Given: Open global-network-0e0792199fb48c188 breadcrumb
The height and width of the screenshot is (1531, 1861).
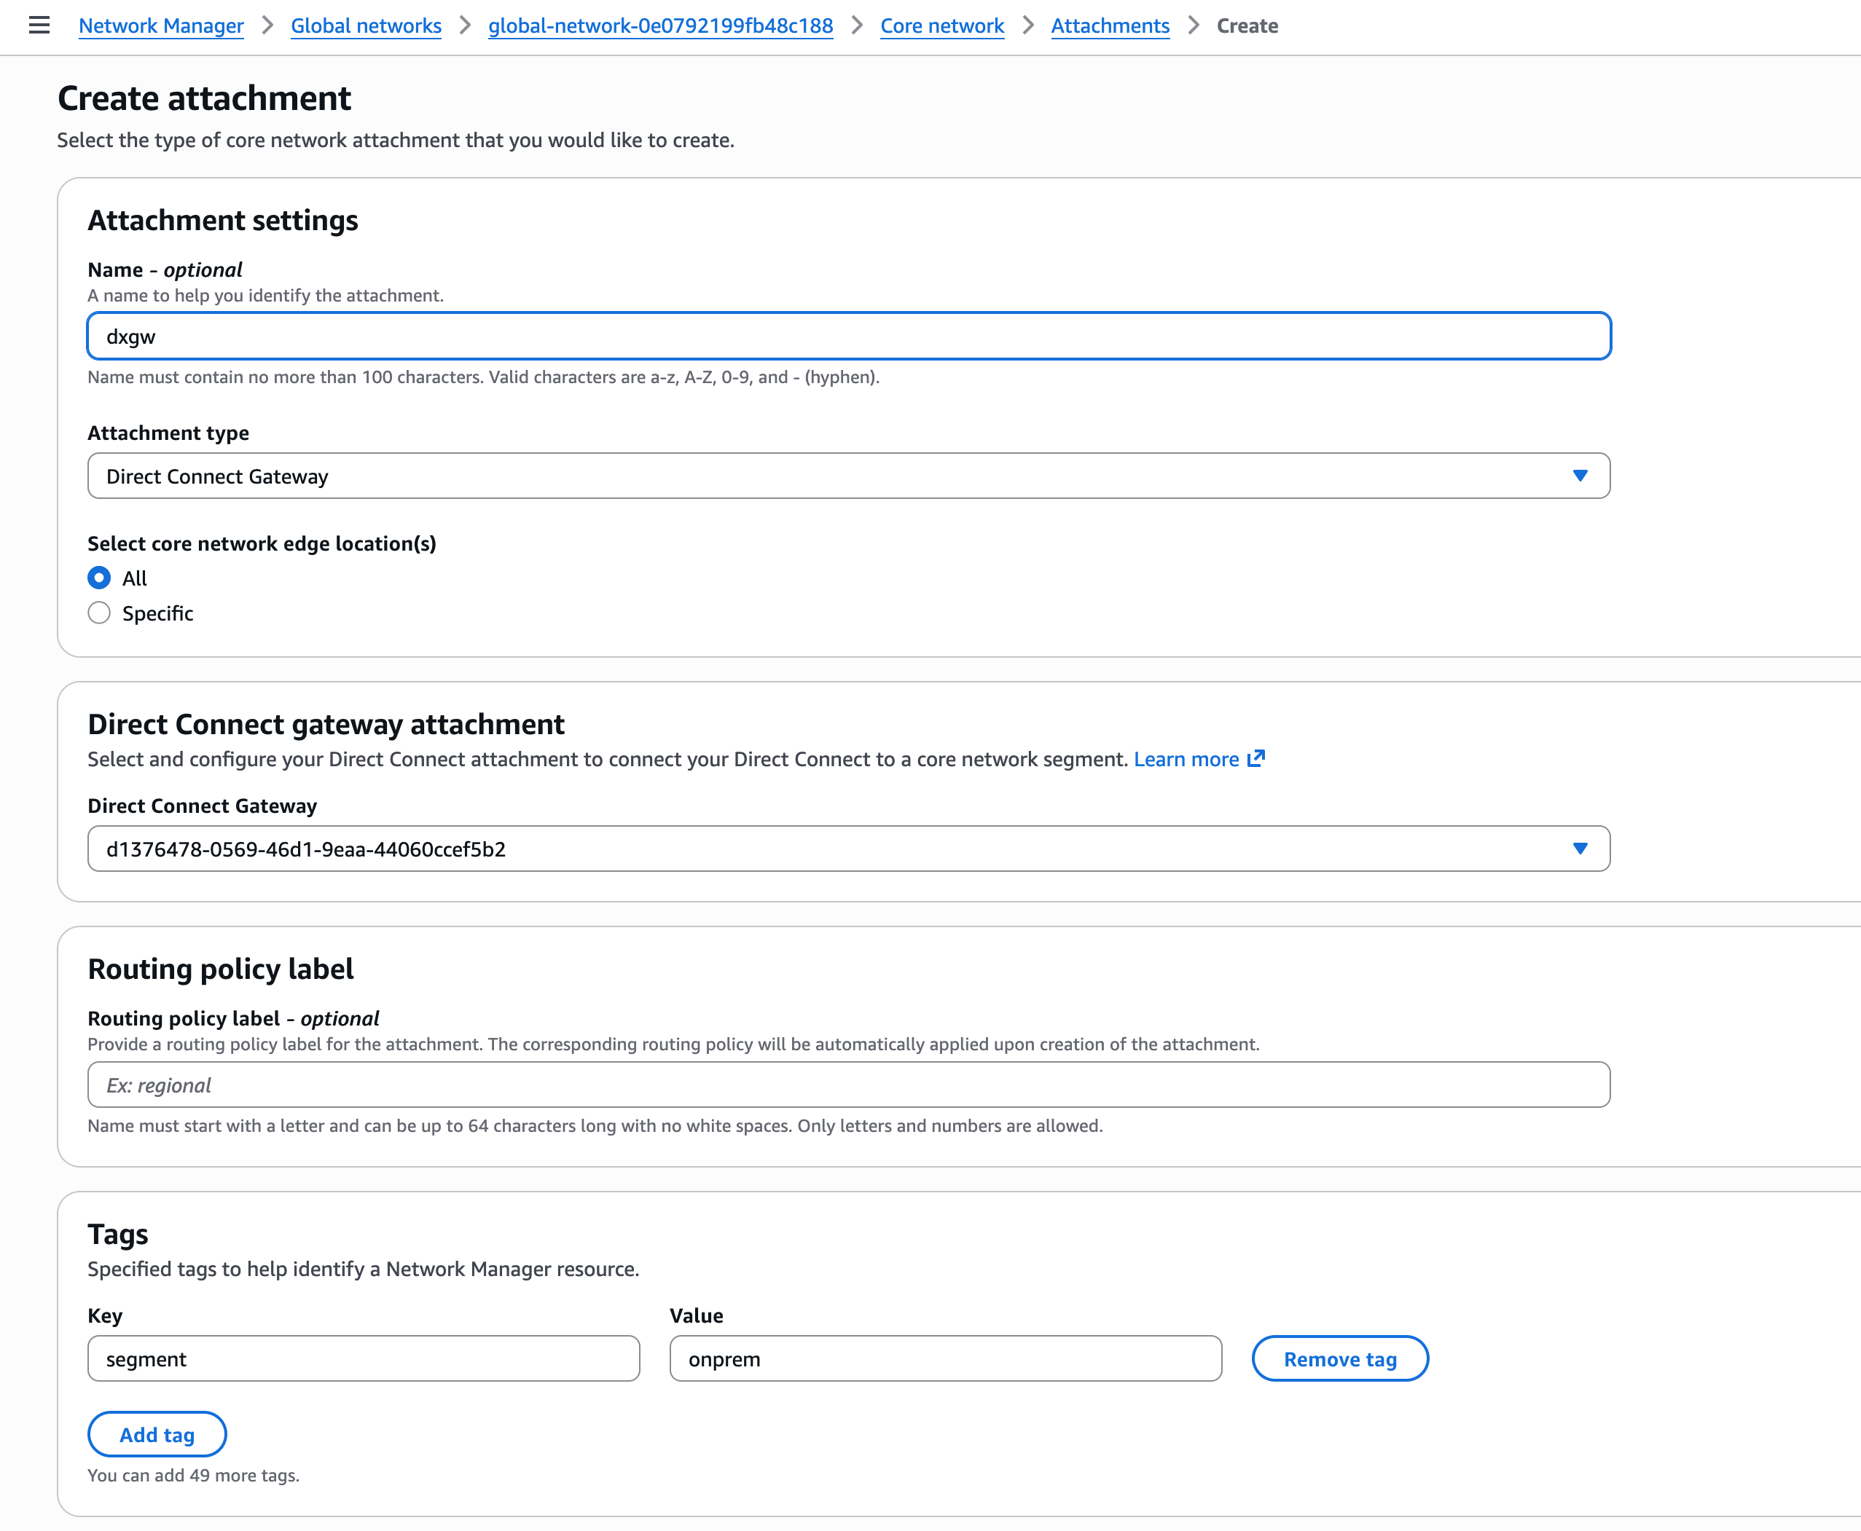Looking at the screenshot, I should 660,25.
